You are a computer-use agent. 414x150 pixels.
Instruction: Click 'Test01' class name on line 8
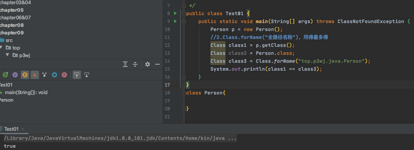(235, 14)
